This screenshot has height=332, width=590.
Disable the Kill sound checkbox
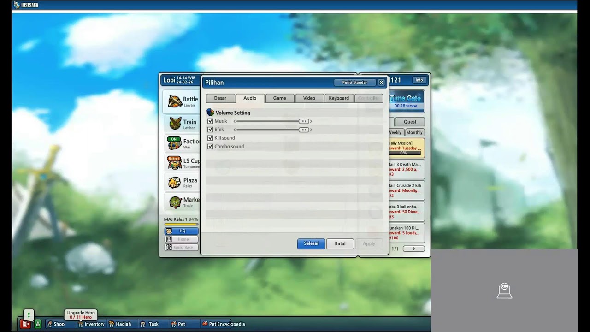click(210, 138)
